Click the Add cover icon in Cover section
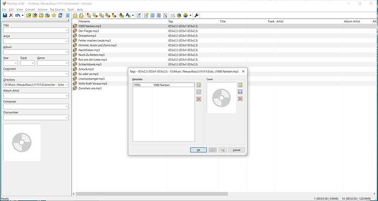The image size is (378, 201). tap(240, 85)
